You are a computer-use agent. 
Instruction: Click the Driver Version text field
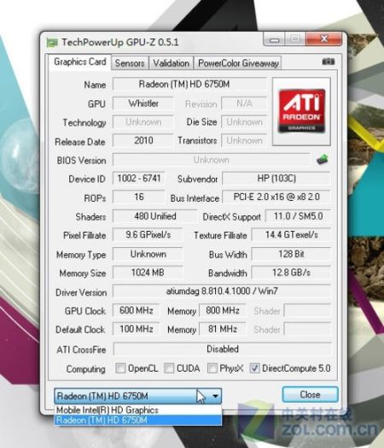pyautogui.click(x=222, y=292)
